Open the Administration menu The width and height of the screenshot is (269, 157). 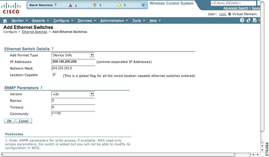click(114, 21)
